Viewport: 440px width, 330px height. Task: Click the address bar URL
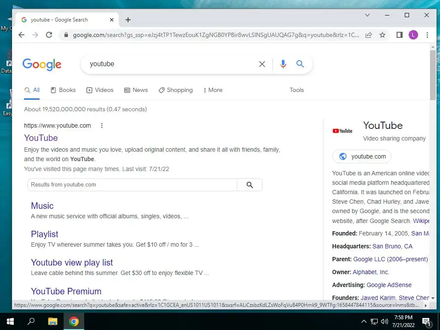click(216, 35)
